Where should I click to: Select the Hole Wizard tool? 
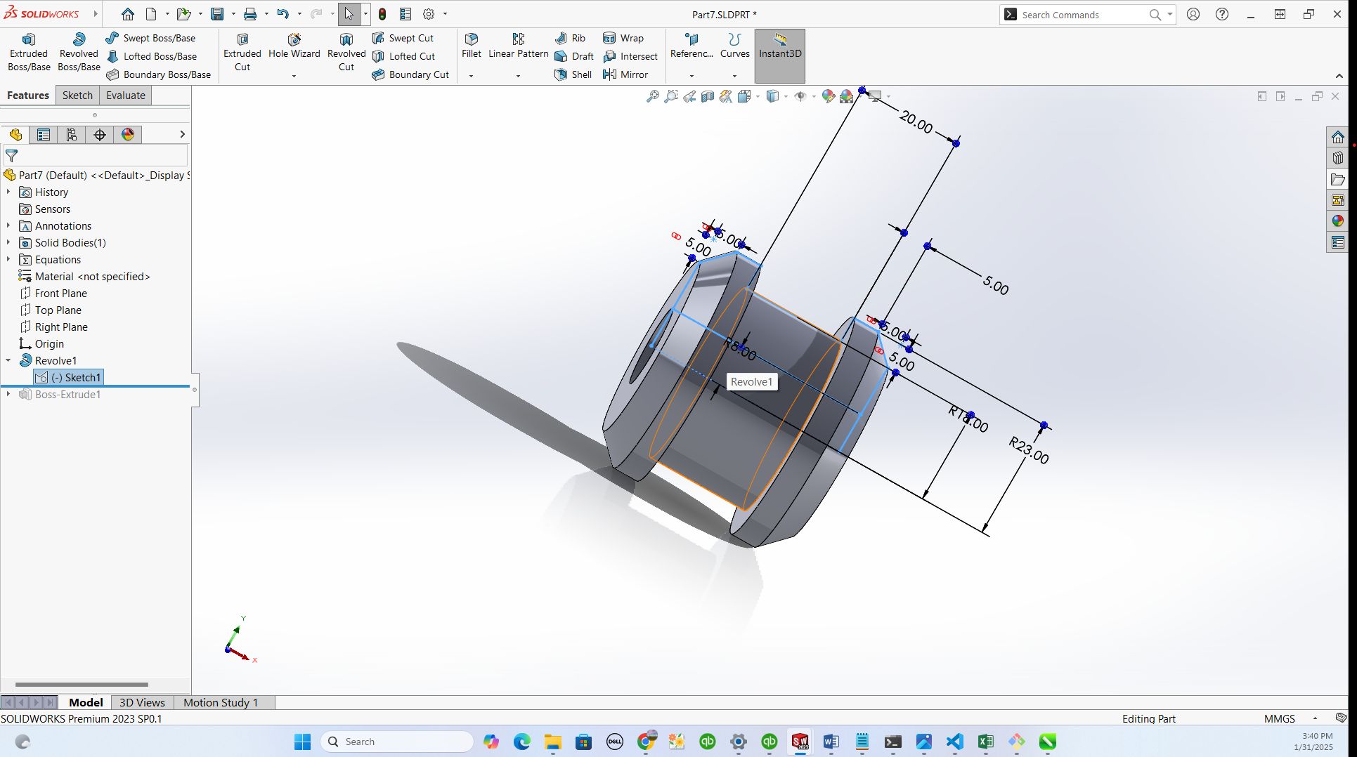[x=294, y=46]
